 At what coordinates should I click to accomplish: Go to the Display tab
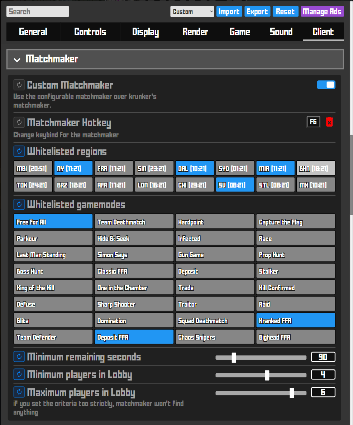pos(146,32)
